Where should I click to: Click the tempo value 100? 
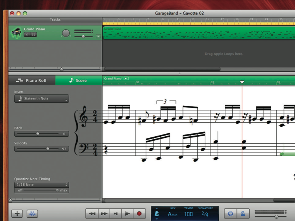click(x=188, y=214)
